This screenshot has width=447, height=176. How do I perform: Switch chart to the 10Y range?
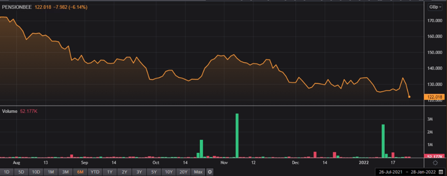pyautogui.click(x=169, y=172)
